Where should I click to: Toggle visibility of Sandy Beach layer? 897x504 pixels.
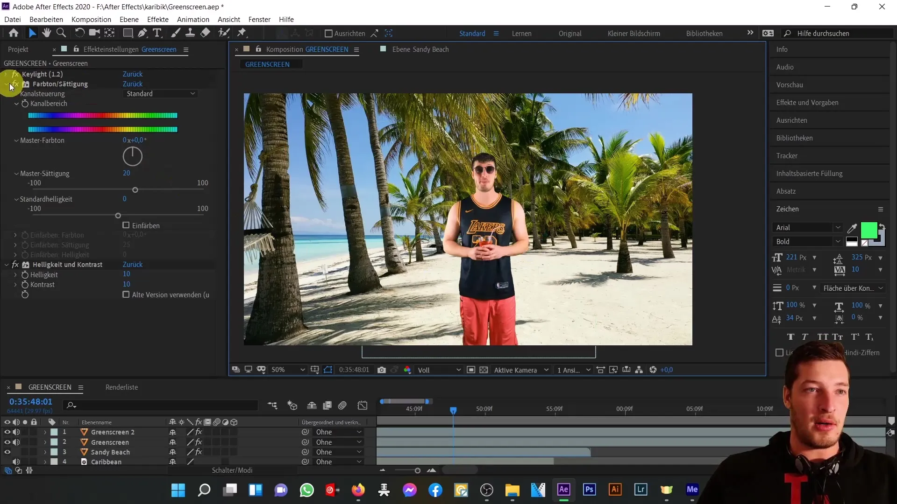coord(7,452)
